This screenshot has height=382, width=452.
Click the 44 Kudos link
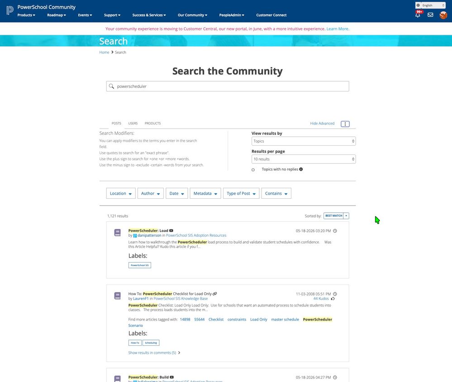[321, 299]
